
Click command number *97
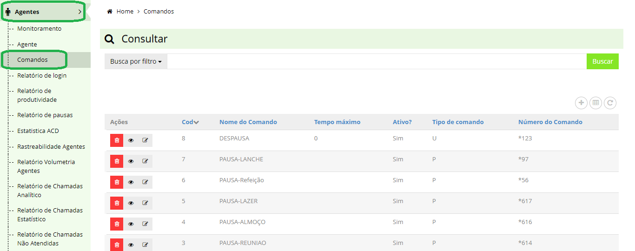click(523, 159)
